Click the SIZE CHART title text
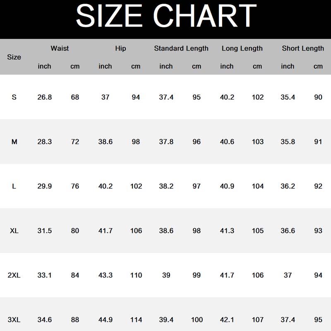The width and height of the screenshot is (331, 331). click(166, 16)
